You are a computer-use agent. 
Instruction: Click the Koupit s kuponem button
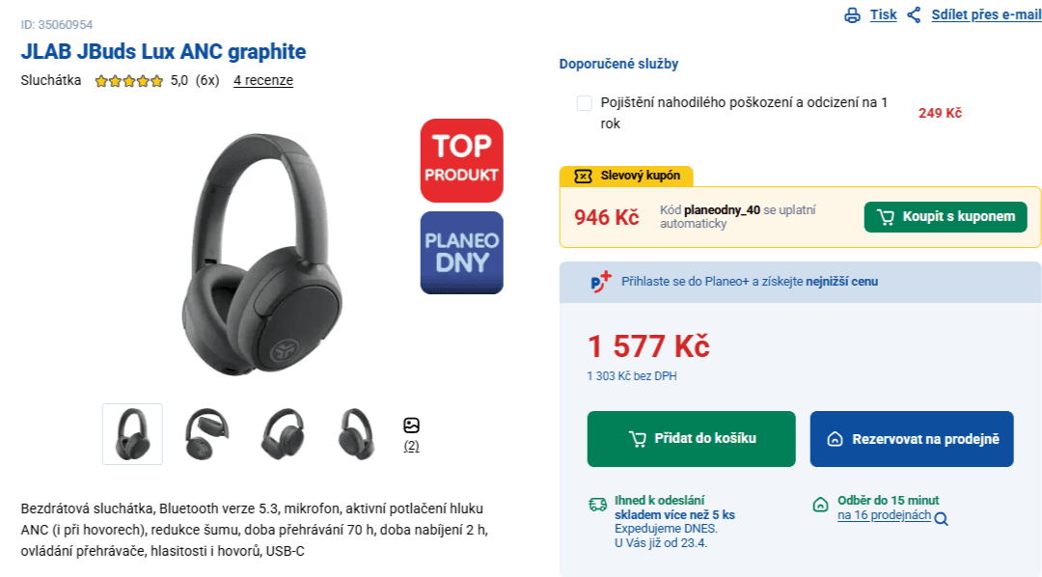point(946,216)
